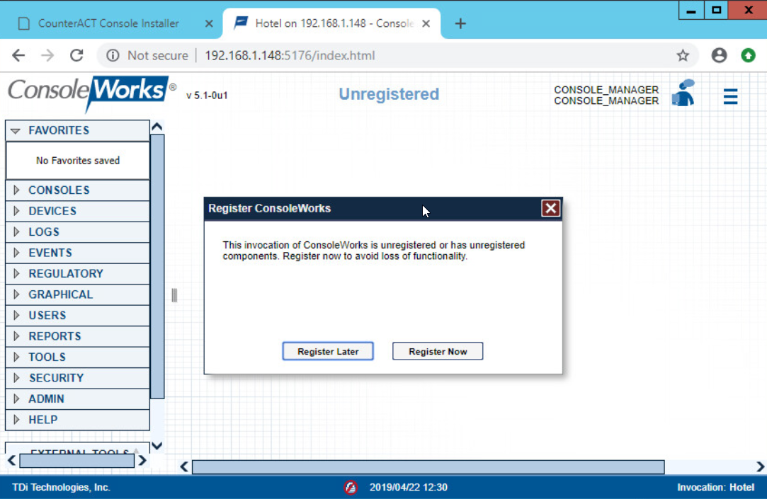Viewport: 767px width, 499px height.
Task: Click the green update arrow icon
Action: [x=748, y=55]
